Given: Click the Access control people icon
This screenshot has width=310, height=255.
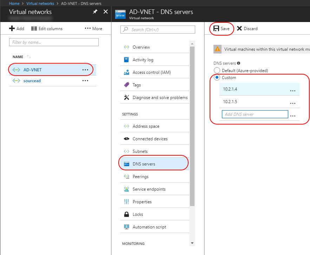Looking at the screenshot, I should pos(126,72).
